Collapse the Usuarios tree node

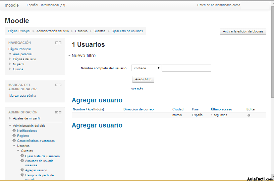click(14, 146)
